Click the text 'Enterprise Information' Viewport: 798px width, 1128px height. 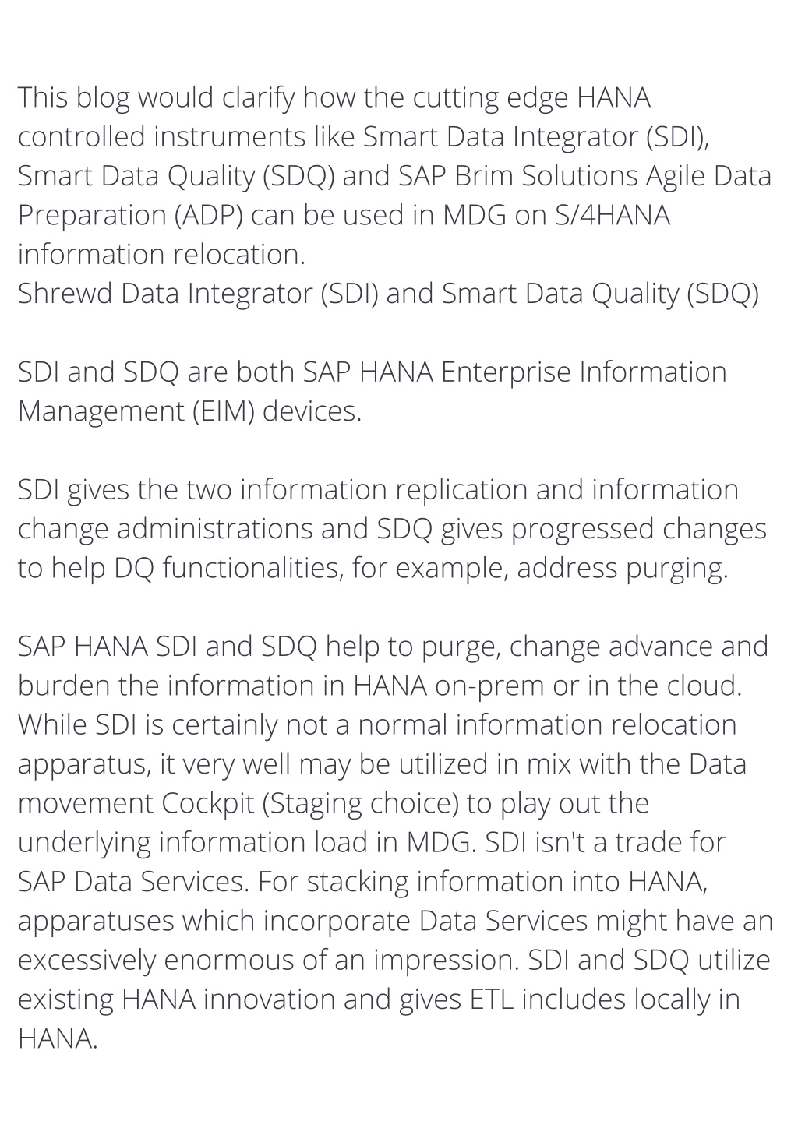click(x=583, y=372)
